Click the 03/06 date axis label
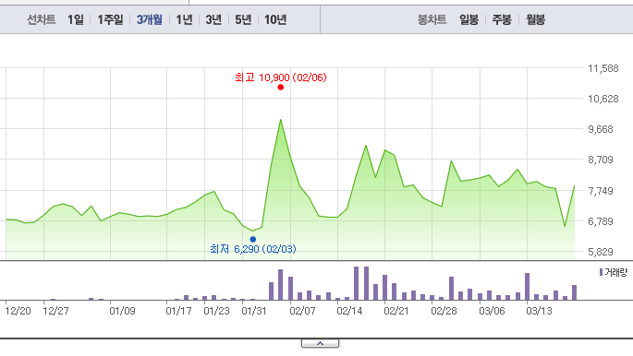 coord(493,311)
